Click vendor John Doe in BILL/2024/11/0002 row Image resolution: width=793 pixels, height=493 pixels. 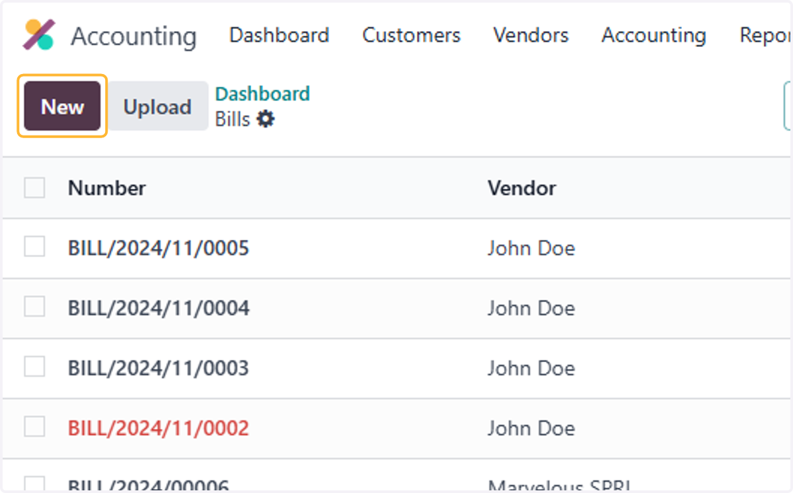pos(531,428)
